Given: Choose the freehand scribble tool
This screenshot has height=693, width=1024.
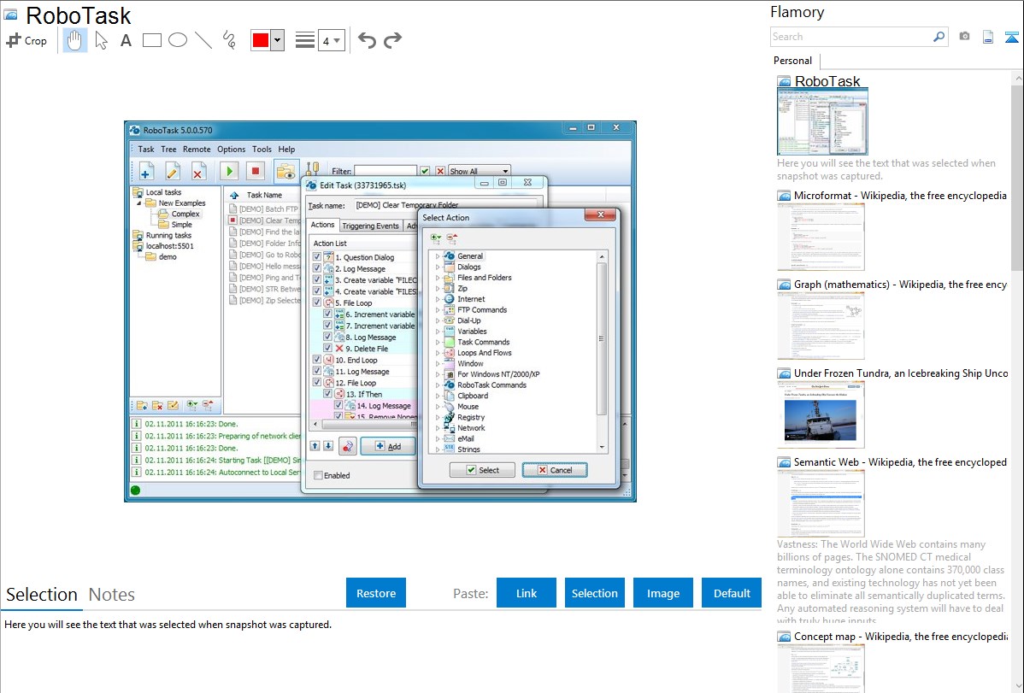Looking at the screenshot, I should tap(228, 40).
